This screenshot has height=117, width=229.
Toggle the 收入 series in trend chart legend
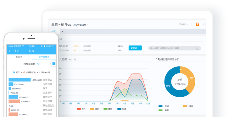(x=81, y=109)
